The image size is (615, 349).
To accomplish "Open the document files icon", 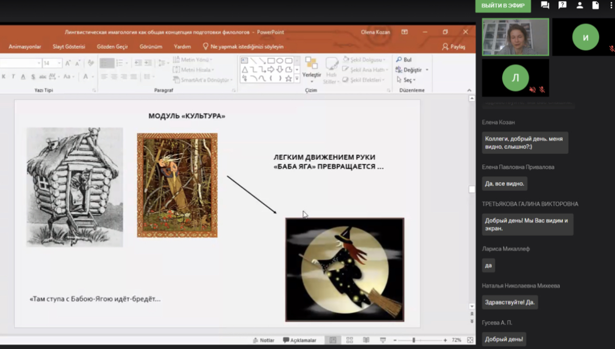I will (x=596, y=5).
